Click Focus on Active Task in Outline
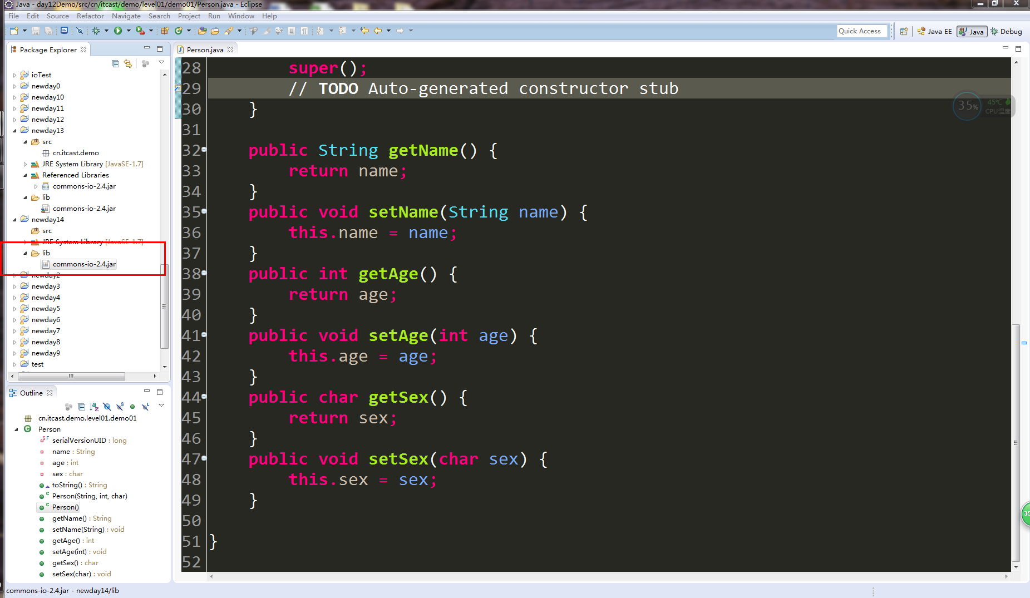The image size is (1030, 598). [x=68, y=407]
